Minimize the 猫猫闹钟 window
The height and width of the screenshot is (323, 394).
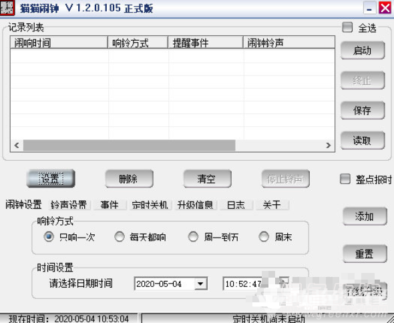370,8
